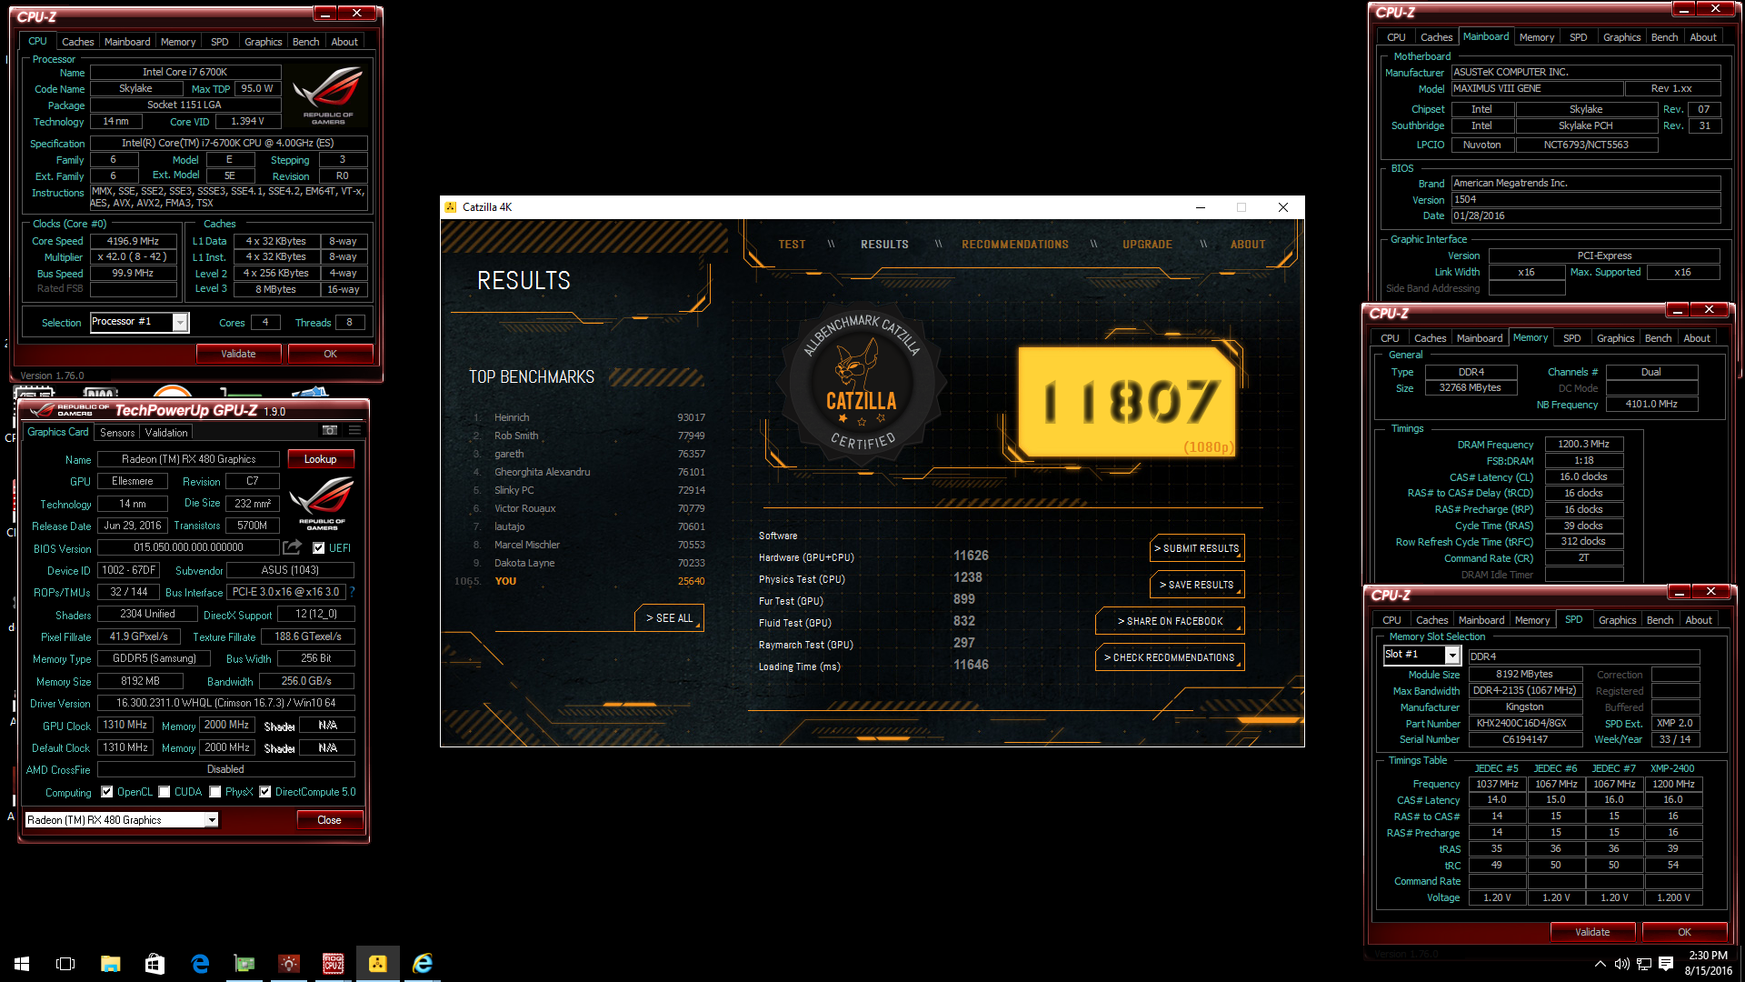This screenshot has height=982, width=1745.
Task: Open the Sensors tab in GPU-Z
Action: 117,433
